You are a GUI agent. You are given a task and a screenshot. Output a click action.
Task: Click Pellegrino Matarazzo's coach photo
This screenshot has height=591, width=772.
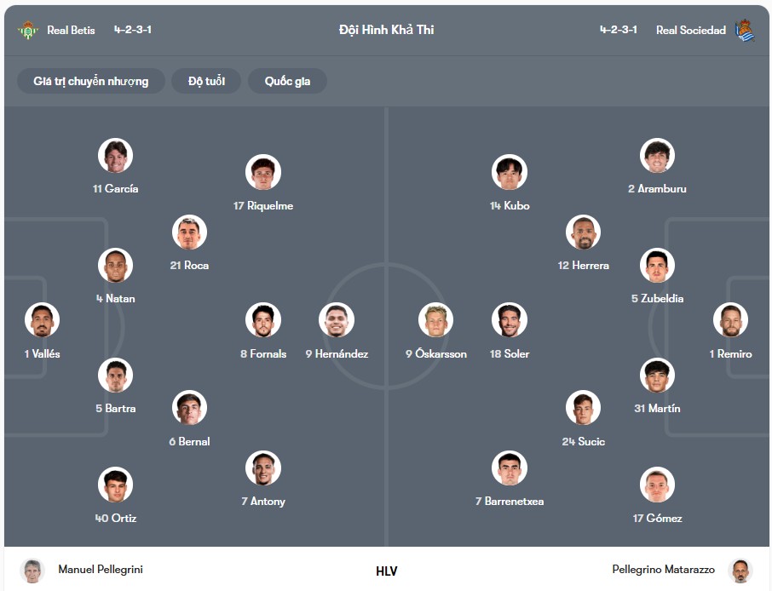(740, 571)
